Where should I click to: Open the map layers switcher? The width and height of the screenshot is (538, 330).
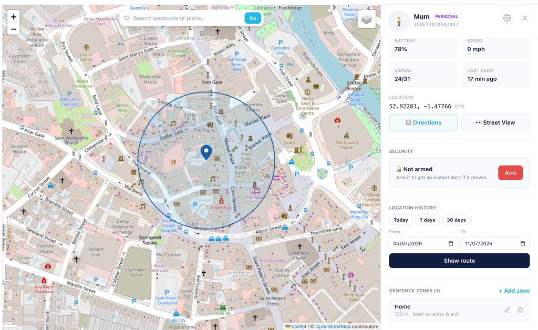pos(366,19)
